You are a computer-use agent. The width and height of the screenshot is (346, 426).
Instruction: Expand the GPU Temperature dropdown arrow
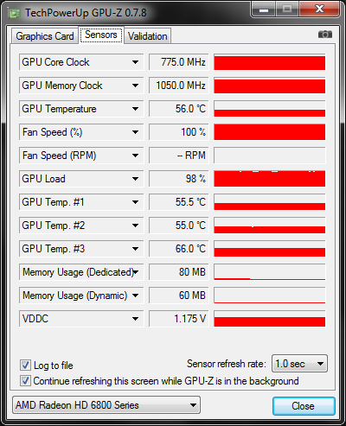point(135,109)
